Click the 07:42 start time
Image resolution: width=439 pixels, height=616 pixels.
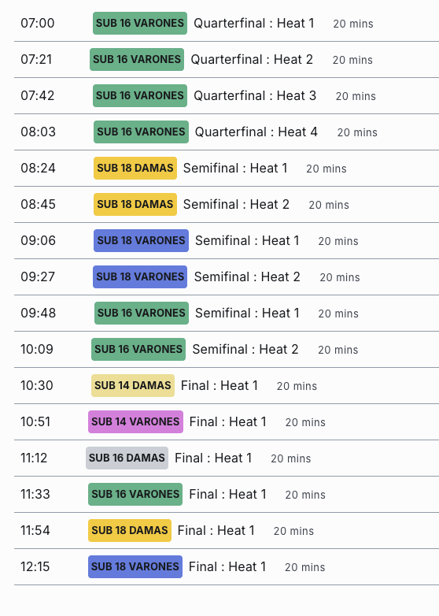pyautogui.click(x=38, y=95)
